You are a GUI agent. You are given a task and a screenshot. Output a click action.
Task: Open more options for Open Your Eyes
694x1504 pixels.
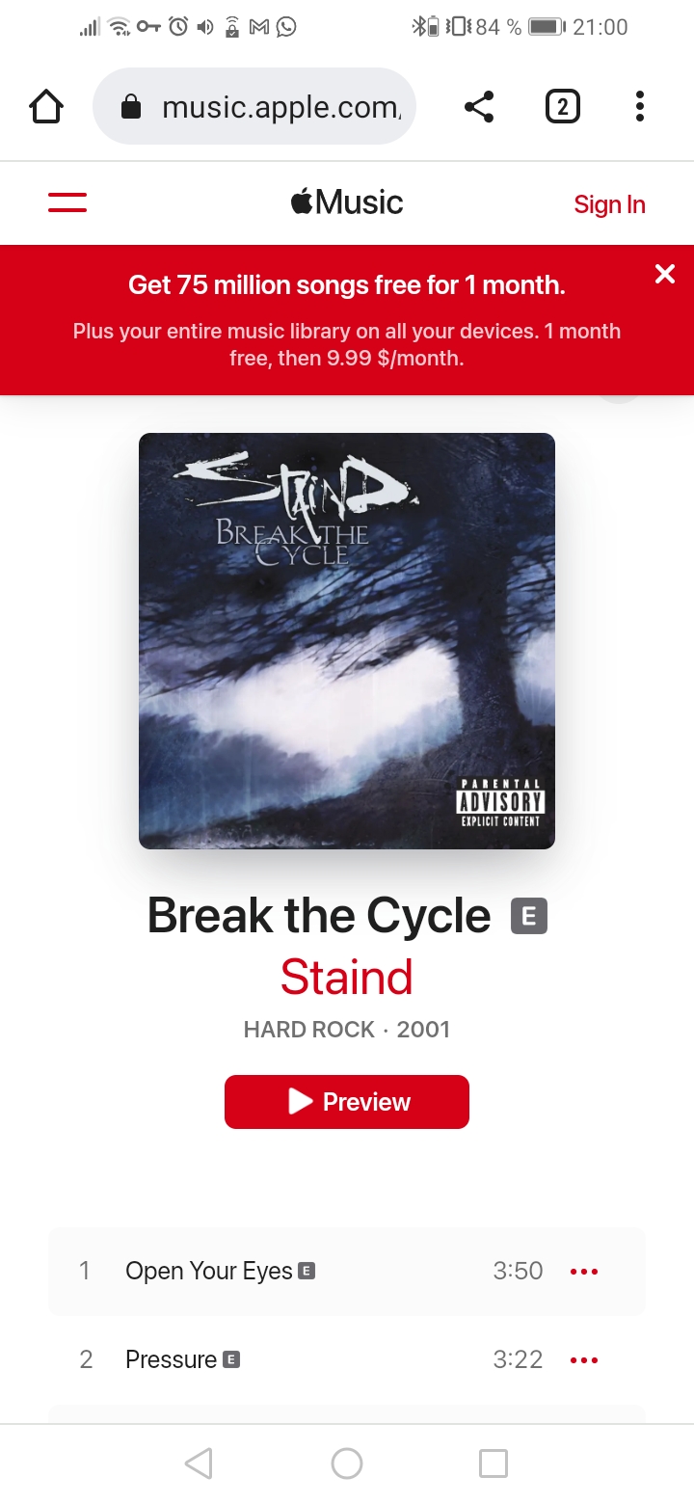click(x=584, y=1271)
